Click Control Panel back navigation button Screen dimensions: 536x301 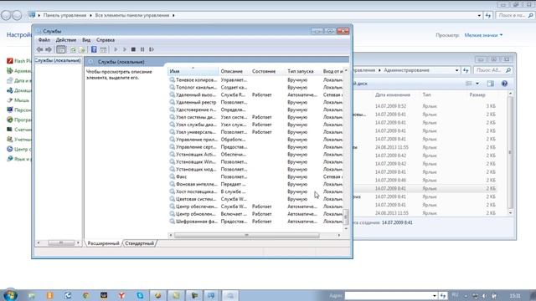[x=6, y=15]
